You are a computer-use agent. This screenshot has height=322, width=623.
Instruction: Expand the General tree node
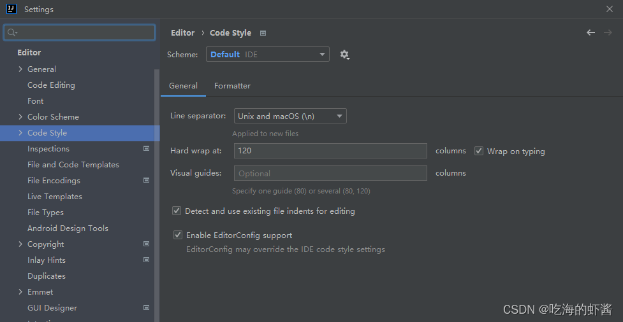pos(20,69)
